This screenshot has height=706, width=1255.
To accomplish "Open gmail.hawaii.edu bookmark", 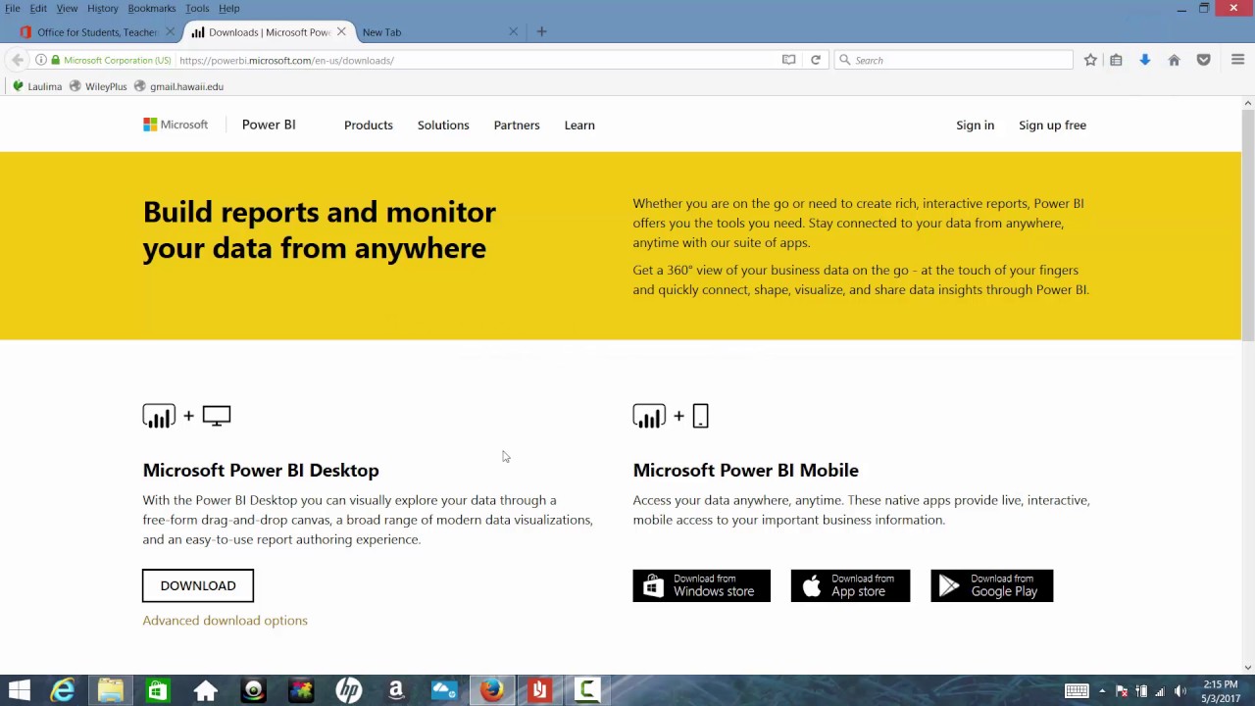I will coord(178,86).
